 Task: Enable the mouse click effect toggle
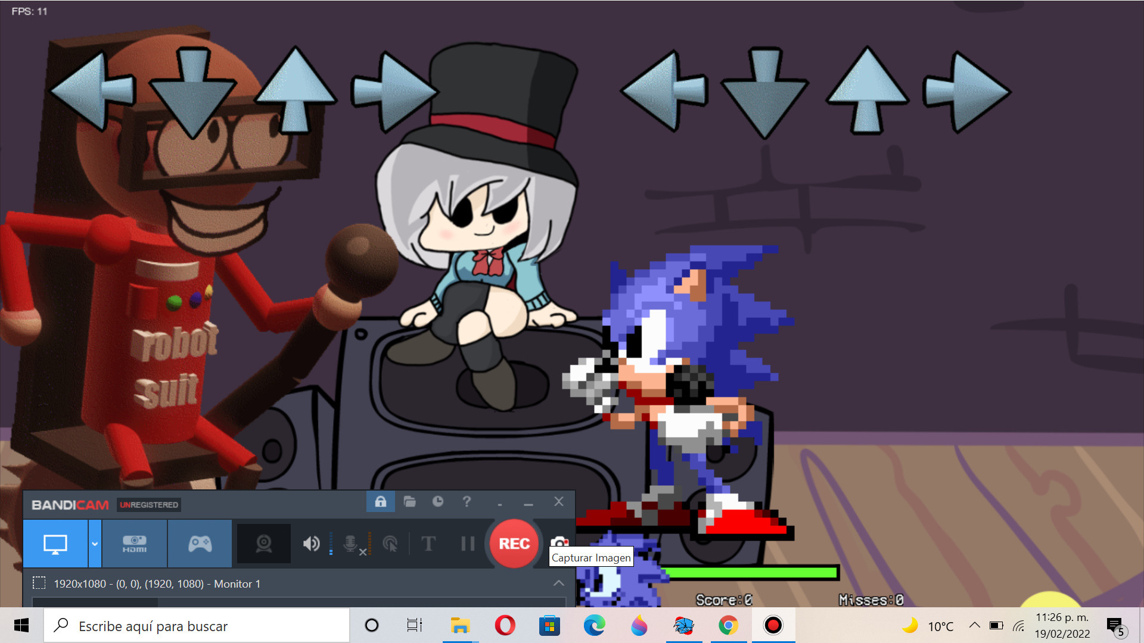tap(391, 544)
